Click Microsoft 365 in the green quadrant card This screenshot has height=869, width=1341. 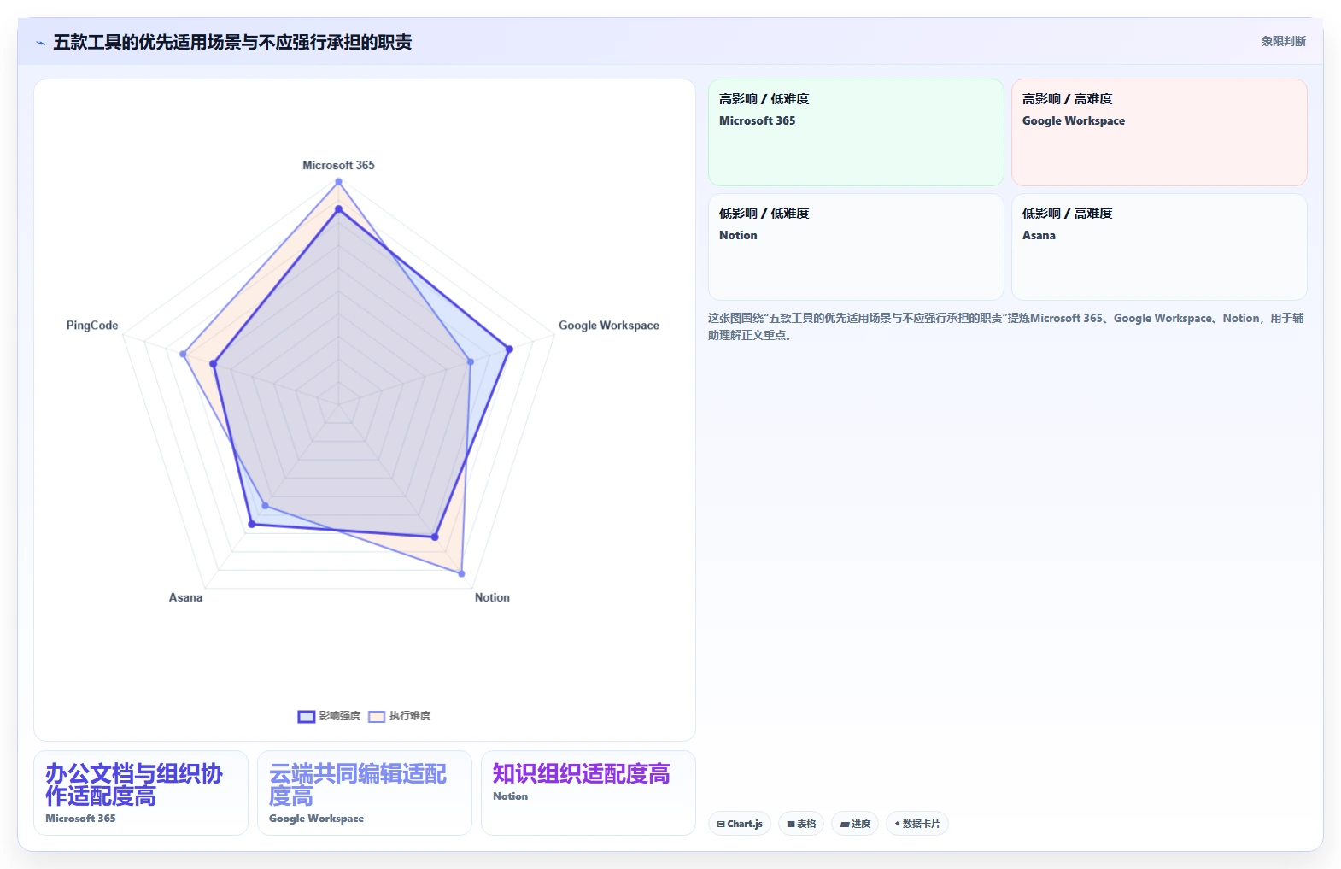pyautogui.click(x=757, y=120)
